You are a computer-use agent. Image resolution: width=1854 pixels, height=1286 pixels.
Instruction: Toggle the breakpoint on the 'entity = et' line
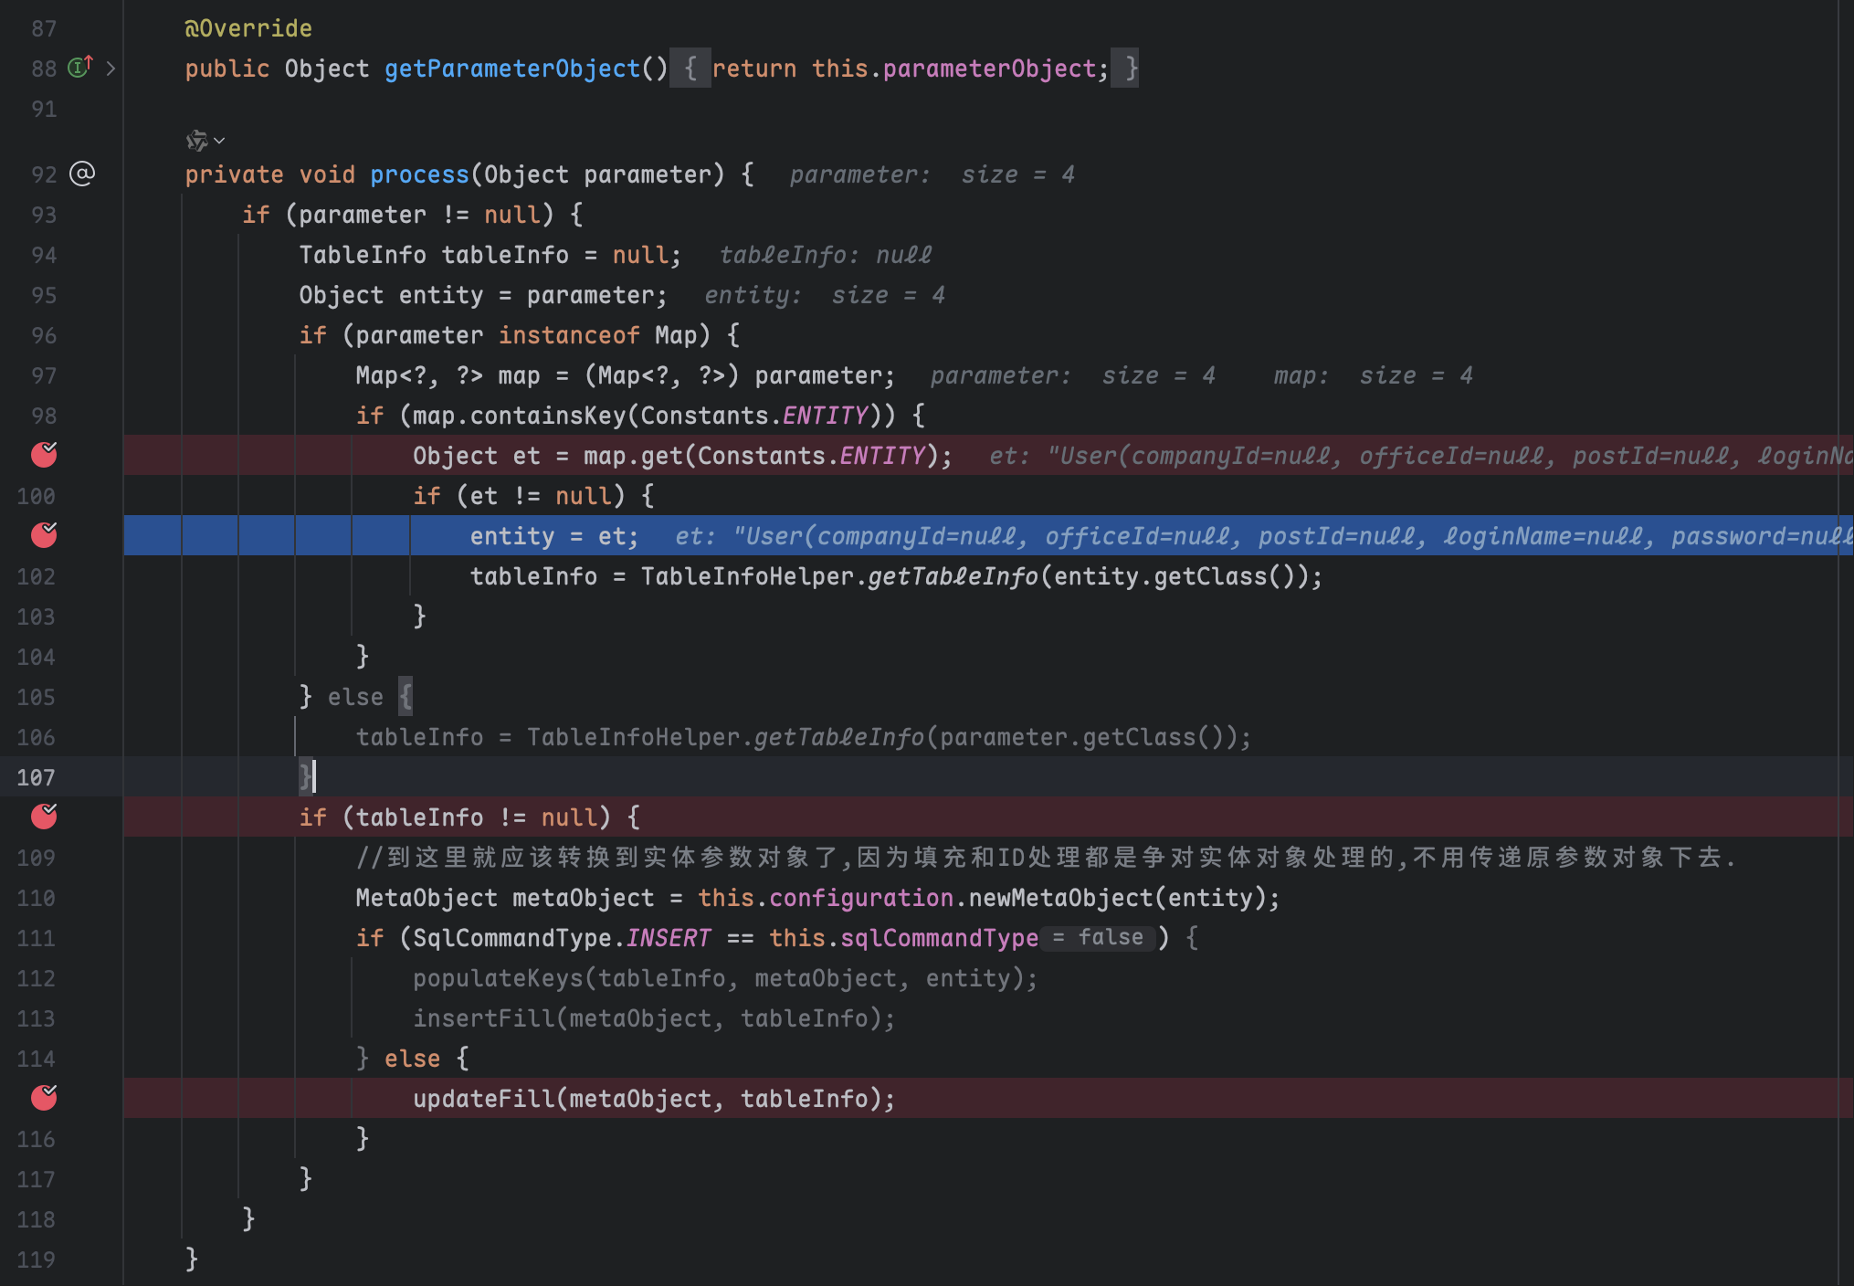point(43,536)
